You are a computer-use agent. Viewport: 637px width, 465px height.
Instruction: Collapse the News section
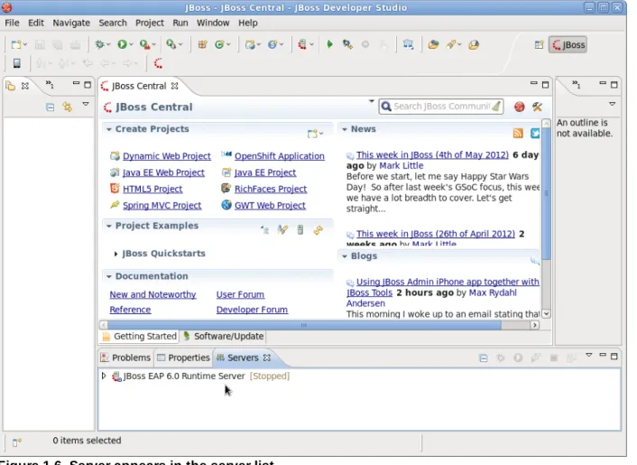tap(345, 129)
